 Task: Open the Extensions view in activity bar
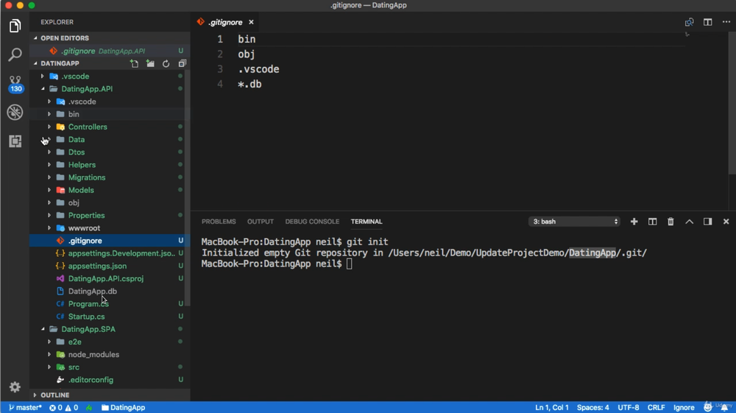tap(15, 141)
